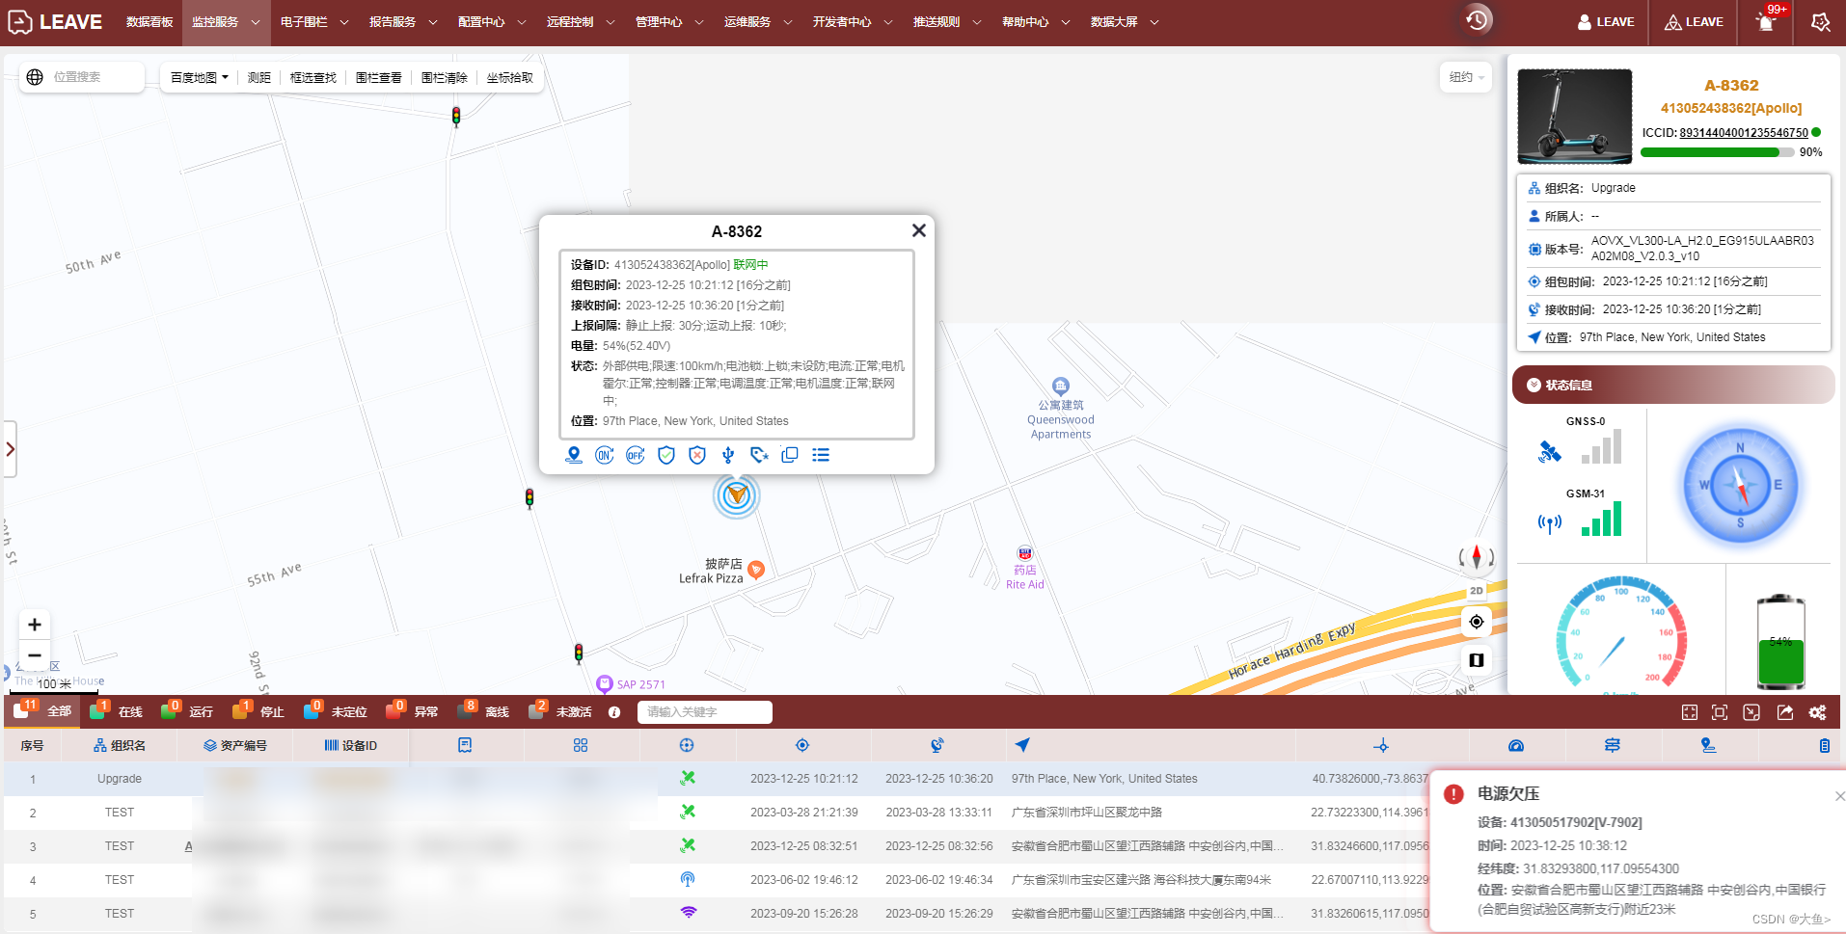
Task: Open the 远程控制 menu dropdown
Action: (581, 22)
